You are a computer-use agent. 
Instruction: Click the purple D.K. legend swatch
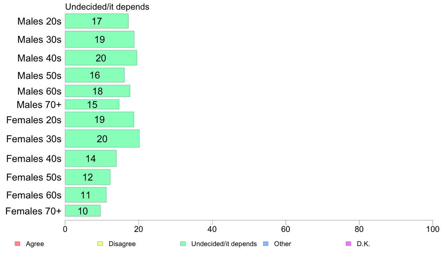pos(348,243)
